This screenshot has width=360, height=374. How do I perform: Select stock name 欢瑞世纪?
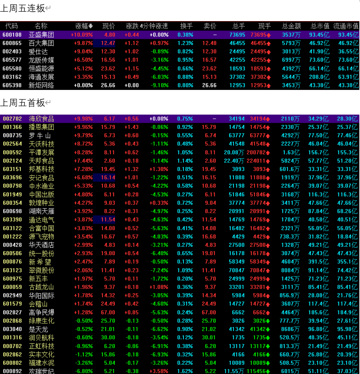click(x=41, y=371)
